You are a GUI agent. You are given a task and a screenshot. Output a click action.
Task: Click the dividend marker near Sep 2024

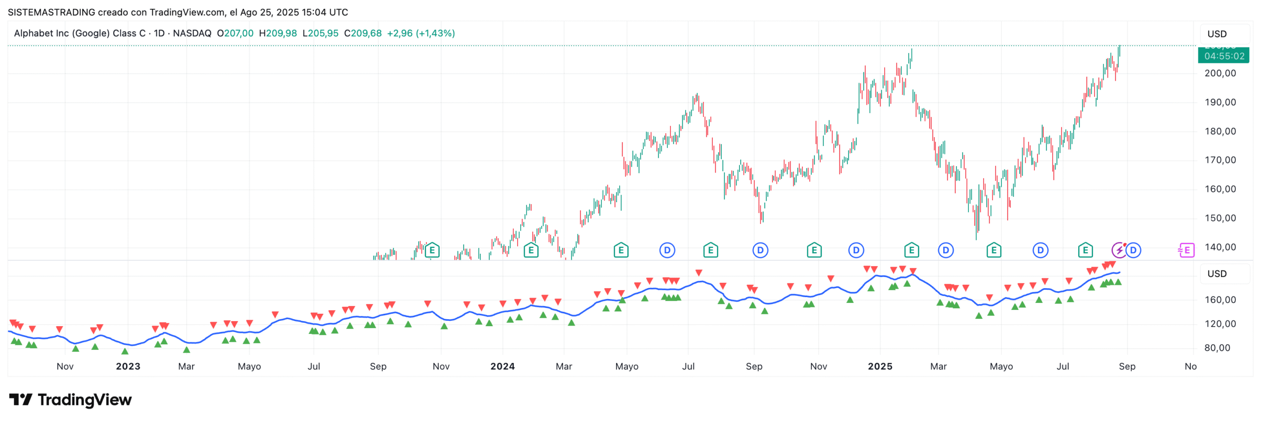pos(760,250)
